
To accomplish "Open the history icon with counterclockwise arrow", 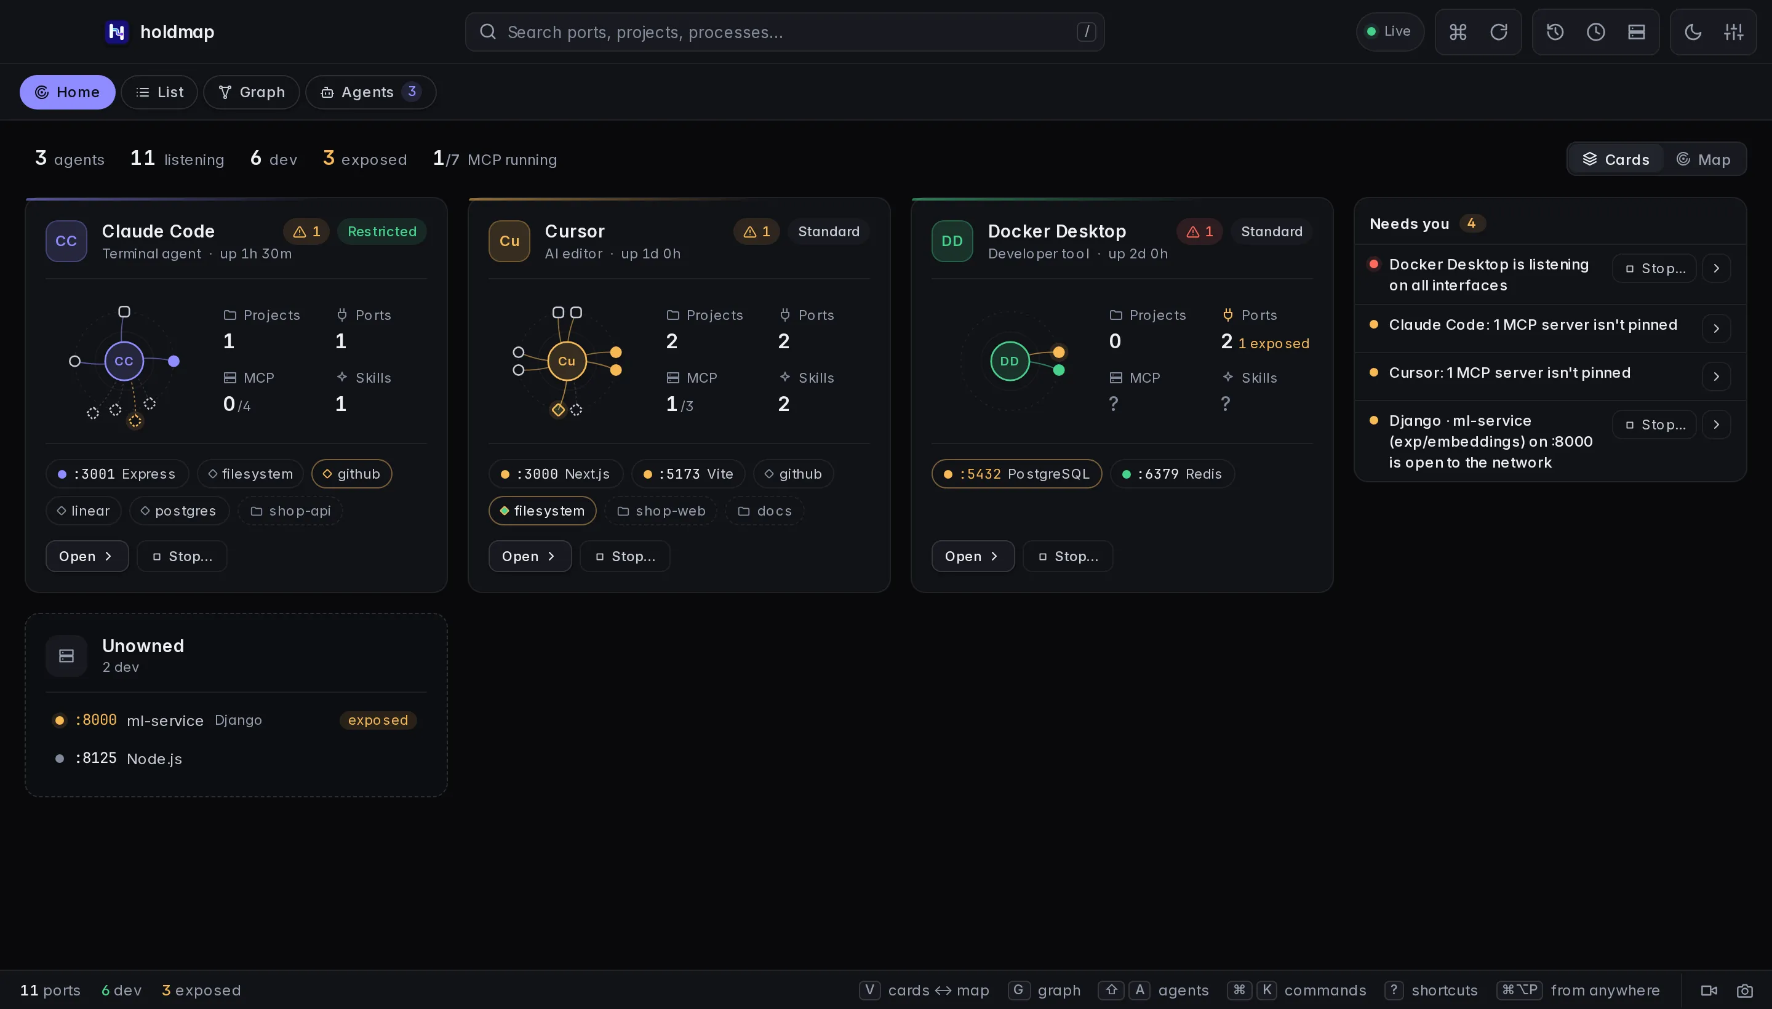I will (x=1554, y=32).
